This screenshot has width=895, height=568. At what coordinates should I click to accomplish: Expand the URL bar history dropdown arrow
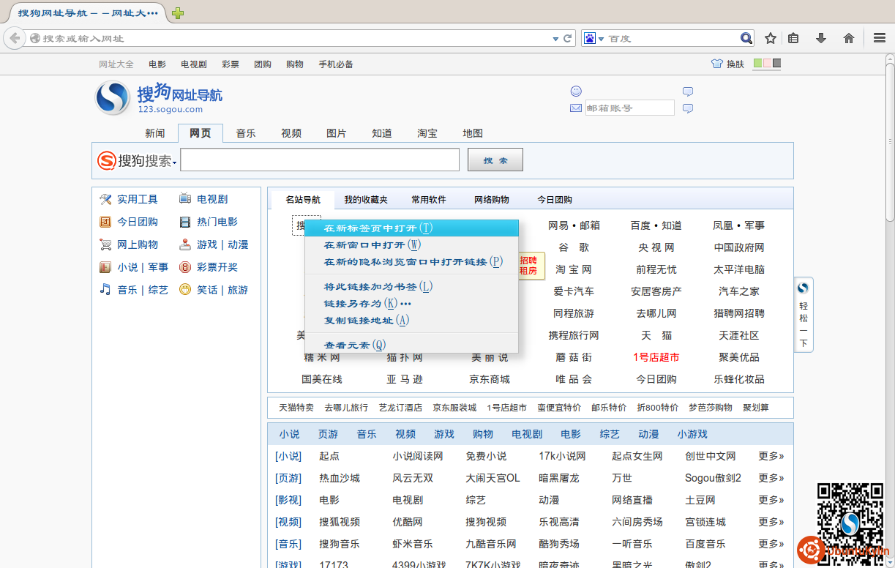click(x=555, y=39)
